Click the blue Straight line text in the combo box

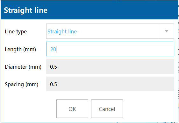[x=62, y=31]
